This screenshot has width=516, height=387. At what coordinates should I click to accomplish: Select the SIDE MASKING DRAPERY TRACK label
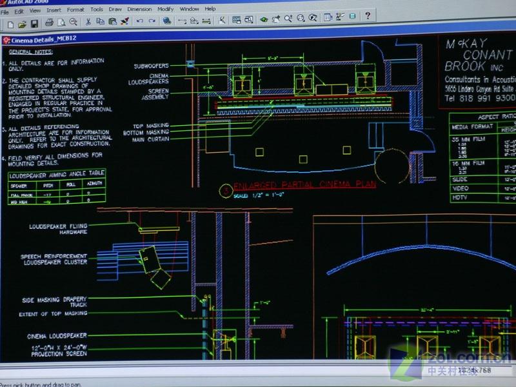54,302
